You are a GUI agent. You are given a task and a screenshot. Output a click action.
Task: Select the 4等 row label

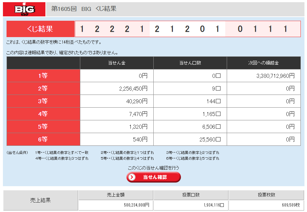(x=43, y=114)
